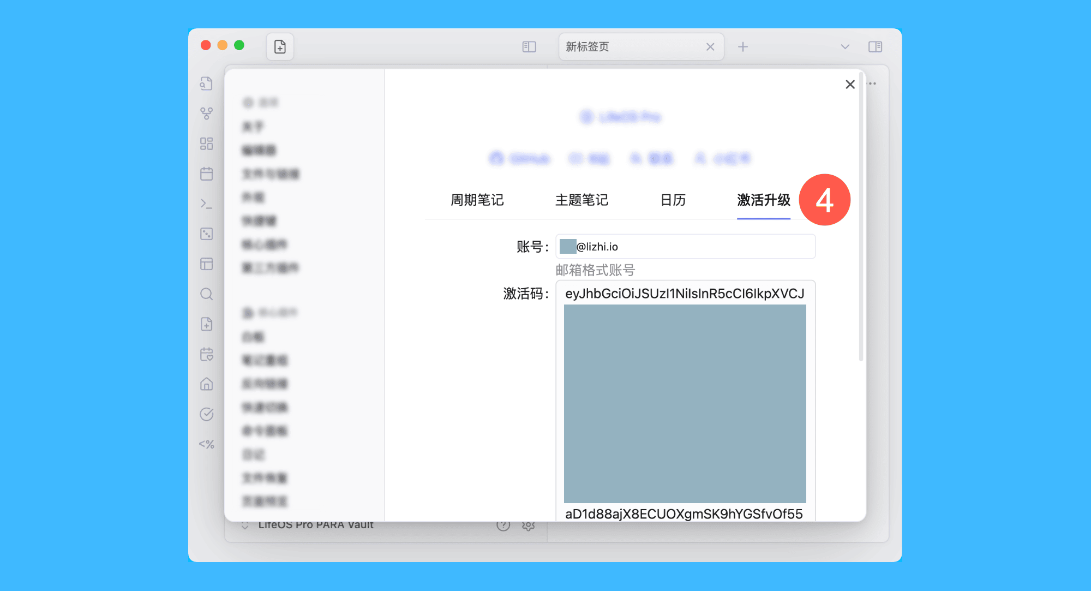
Task: Zoom the window with the green button
Action: click(239, 45)
